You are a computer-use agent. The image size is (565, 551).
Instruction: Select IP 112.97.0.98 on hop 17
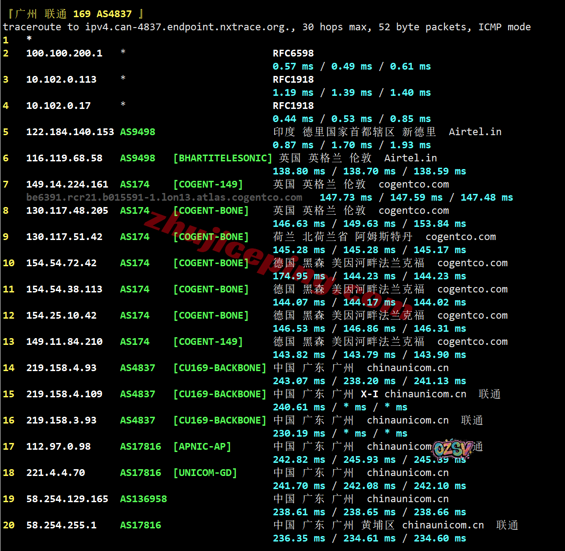(58, 447)
